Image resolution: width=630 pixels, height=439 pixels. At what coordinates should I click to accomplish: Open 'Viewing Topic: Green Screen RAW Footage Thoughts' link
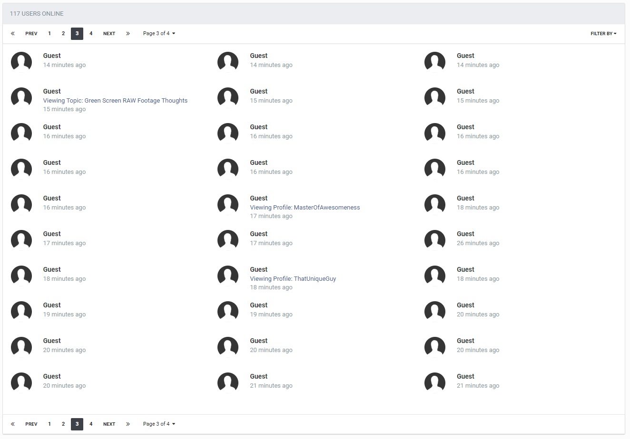tap(115, 101)
